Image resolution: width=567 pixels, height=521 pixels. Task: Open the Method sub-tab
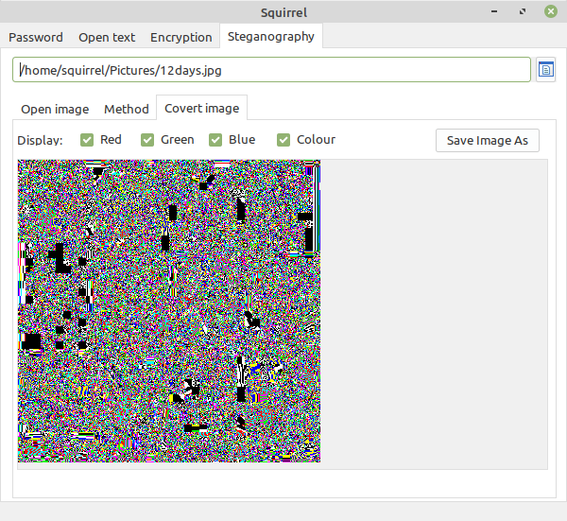click(x=127, y=109)
